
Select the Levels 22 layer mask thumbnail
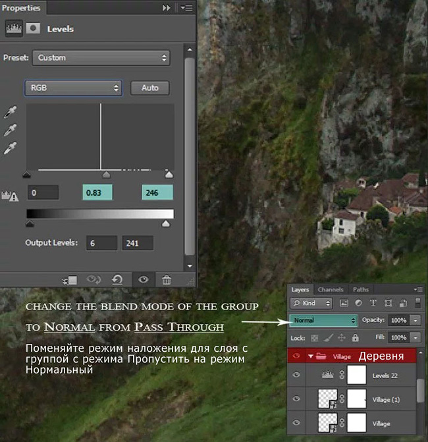click(357, 375)
